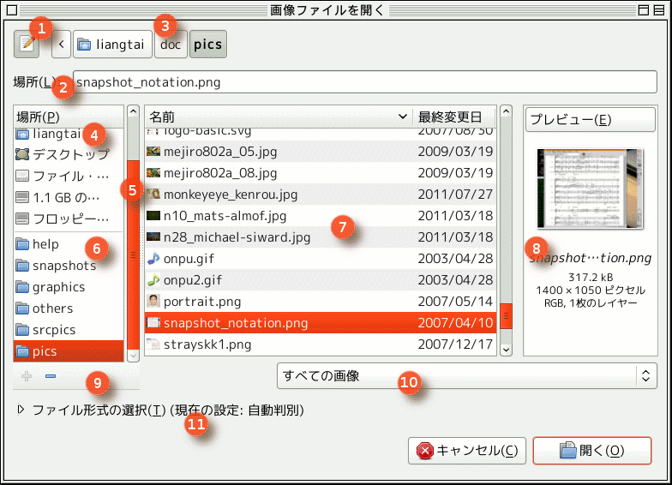The width and height of the screenshot is (672, 485).
Task: Open ファイル・… filesystem entry in places
Action: (69, 176)
